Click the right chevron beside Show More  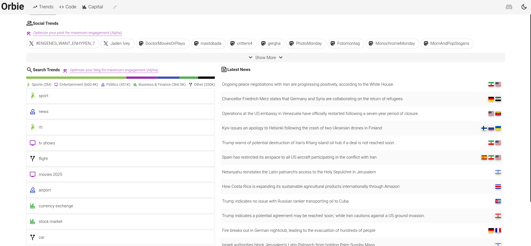point(281,58)
